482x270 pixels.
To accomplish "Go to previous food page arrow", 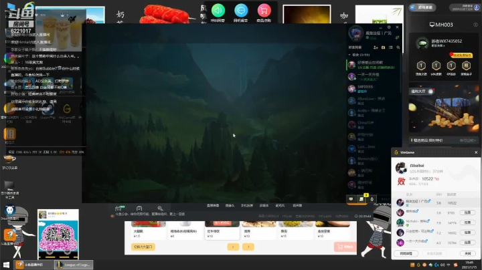I will click(x=233, y=247).
